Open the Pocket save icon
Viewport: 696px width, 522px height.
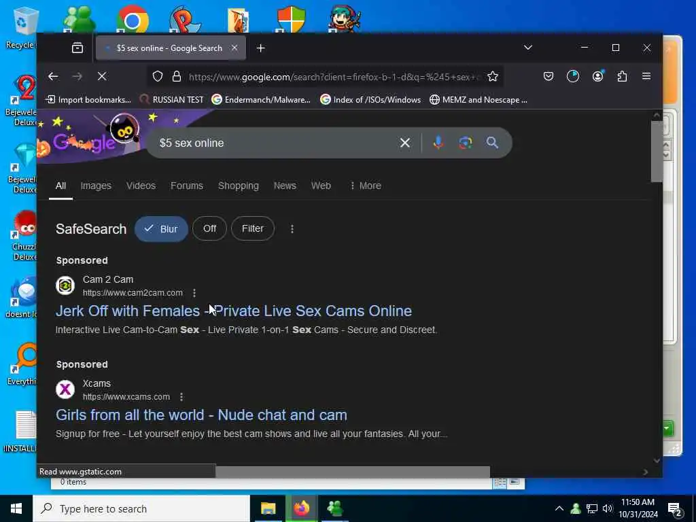click(x=549, y=76)
